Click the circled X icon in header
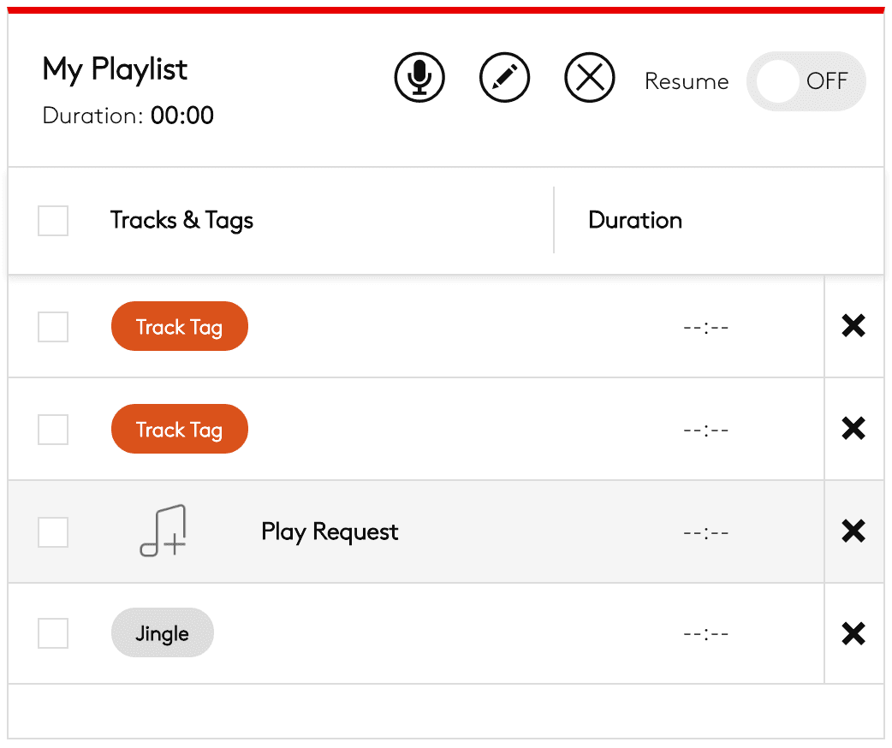 (590, 78)
